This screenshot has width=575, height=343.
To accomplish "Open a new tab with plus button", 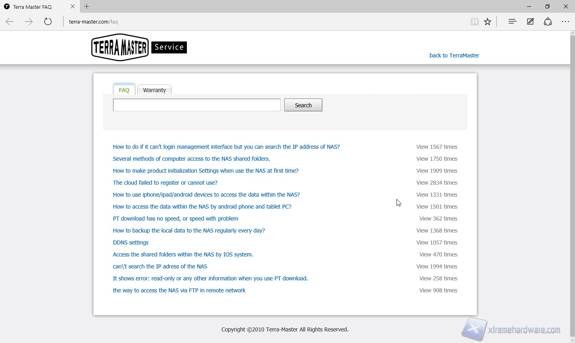I will 87,6.
